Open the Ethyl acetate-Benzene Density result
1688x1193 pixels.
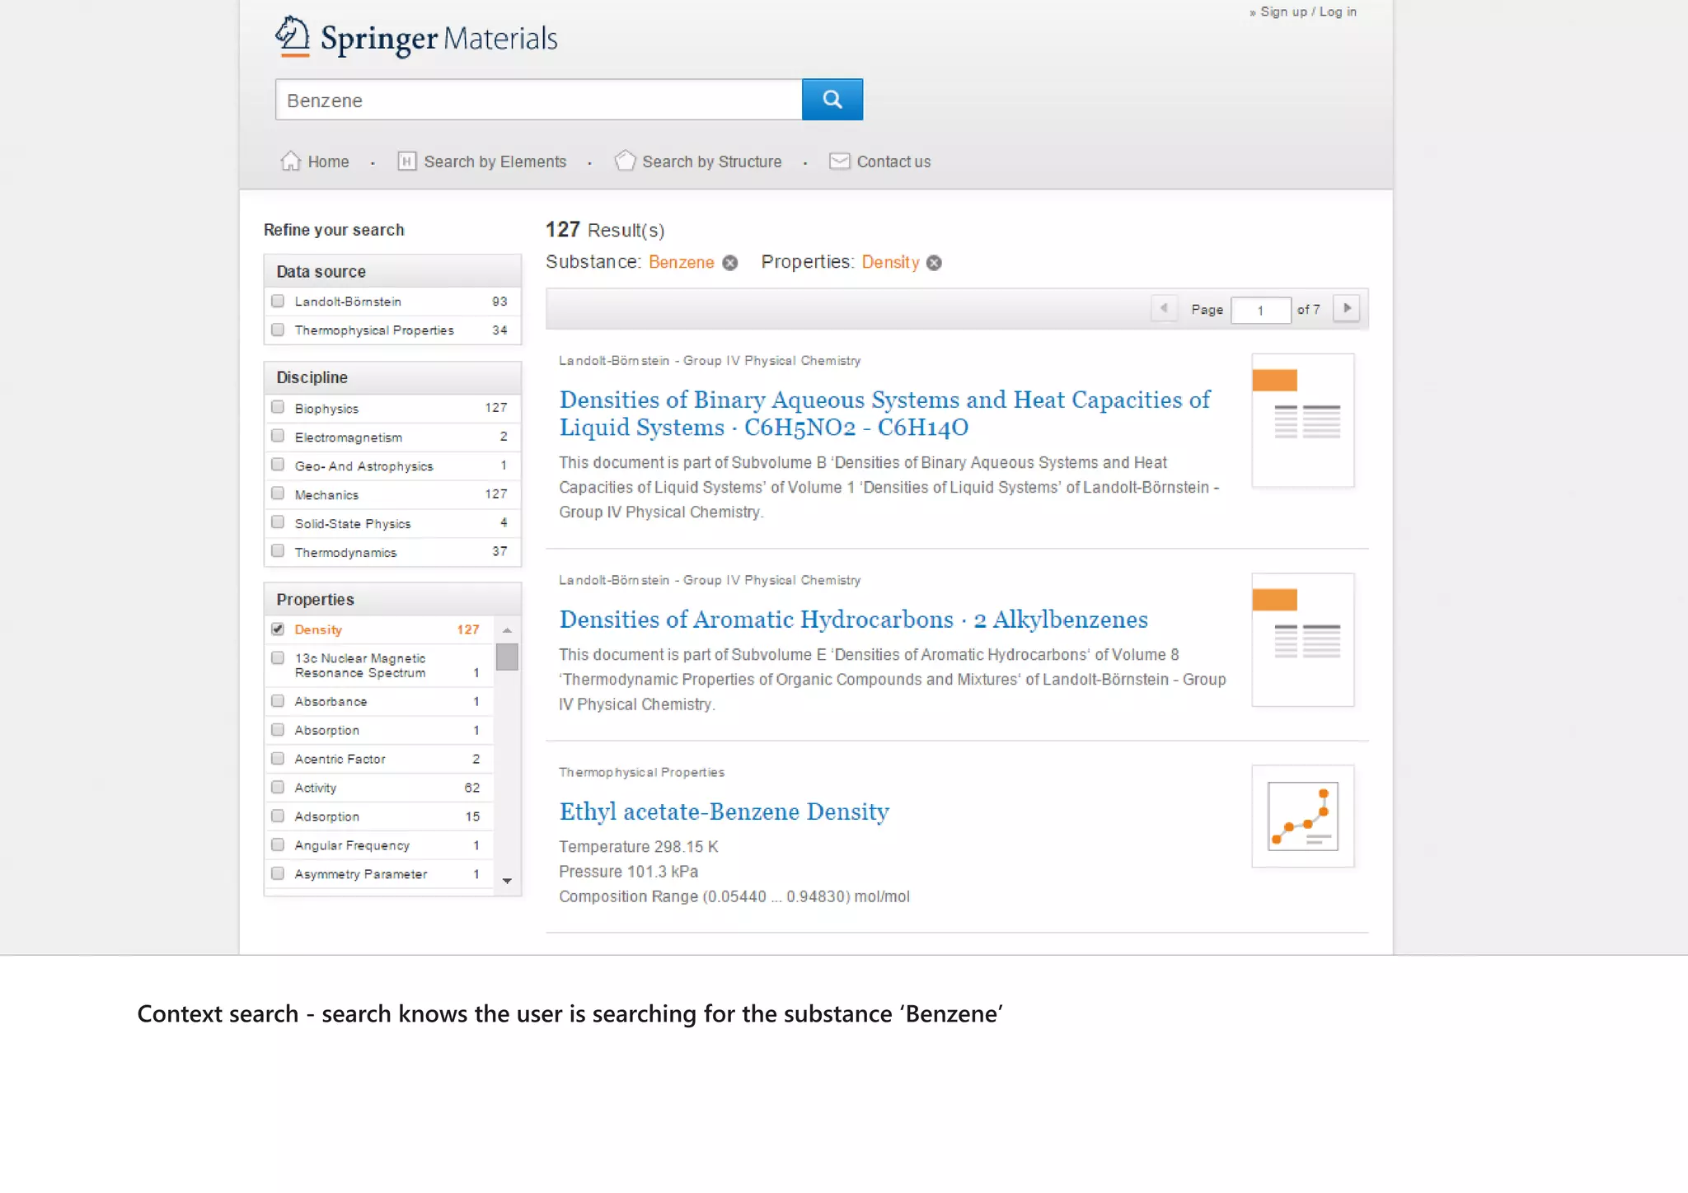pyautogui.click(x=724, y=812)
